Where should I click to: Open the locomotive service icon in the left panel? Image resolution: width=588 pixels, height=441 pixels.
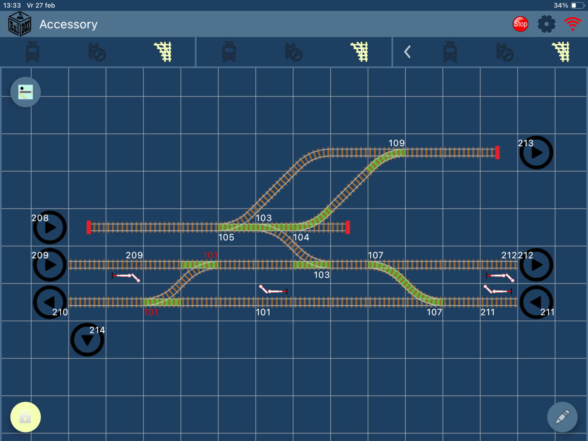pyautogui.click(x=97, y=52)
